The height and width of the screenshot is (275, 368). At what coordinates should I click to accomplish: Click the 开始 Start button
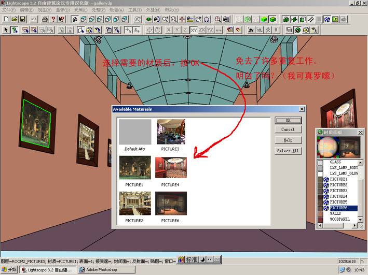(9, 270)
